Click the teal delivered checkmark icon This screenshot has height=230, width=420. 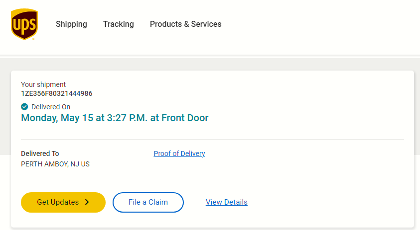pos(24,107)
